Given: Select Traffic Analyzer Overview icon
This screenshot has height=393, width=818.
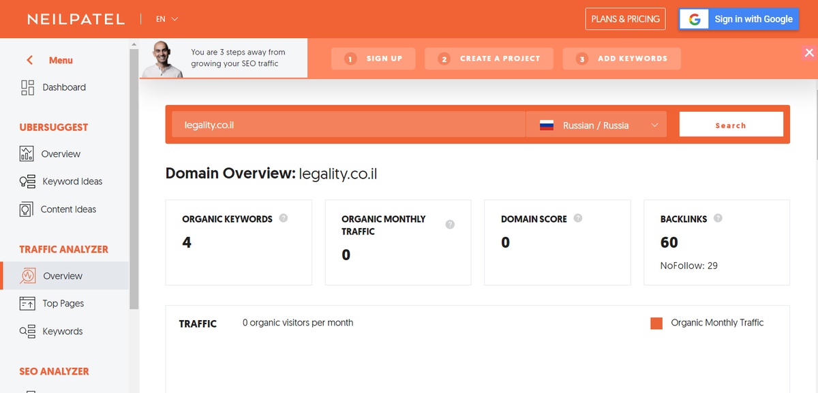Looking at the screenshot, I should tap(28, 276).
